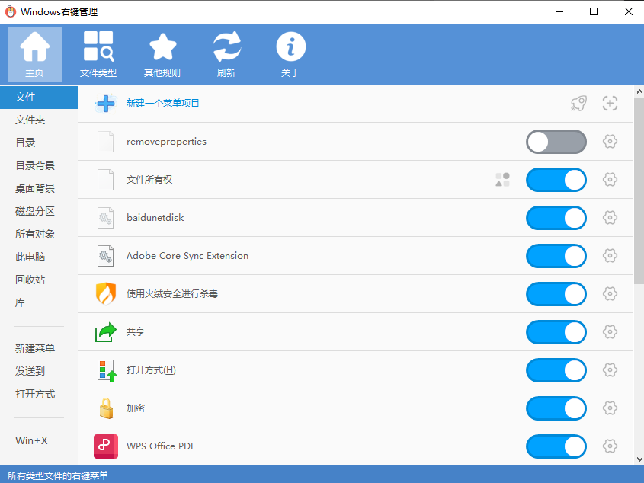Click the 文件所有权 item name

coord(149,180)
